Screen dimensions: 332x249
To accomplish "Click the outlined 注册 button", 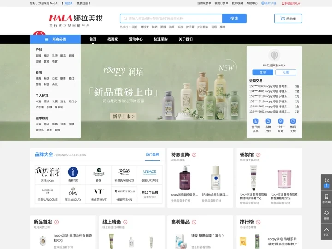I will [x=286, y=72].
